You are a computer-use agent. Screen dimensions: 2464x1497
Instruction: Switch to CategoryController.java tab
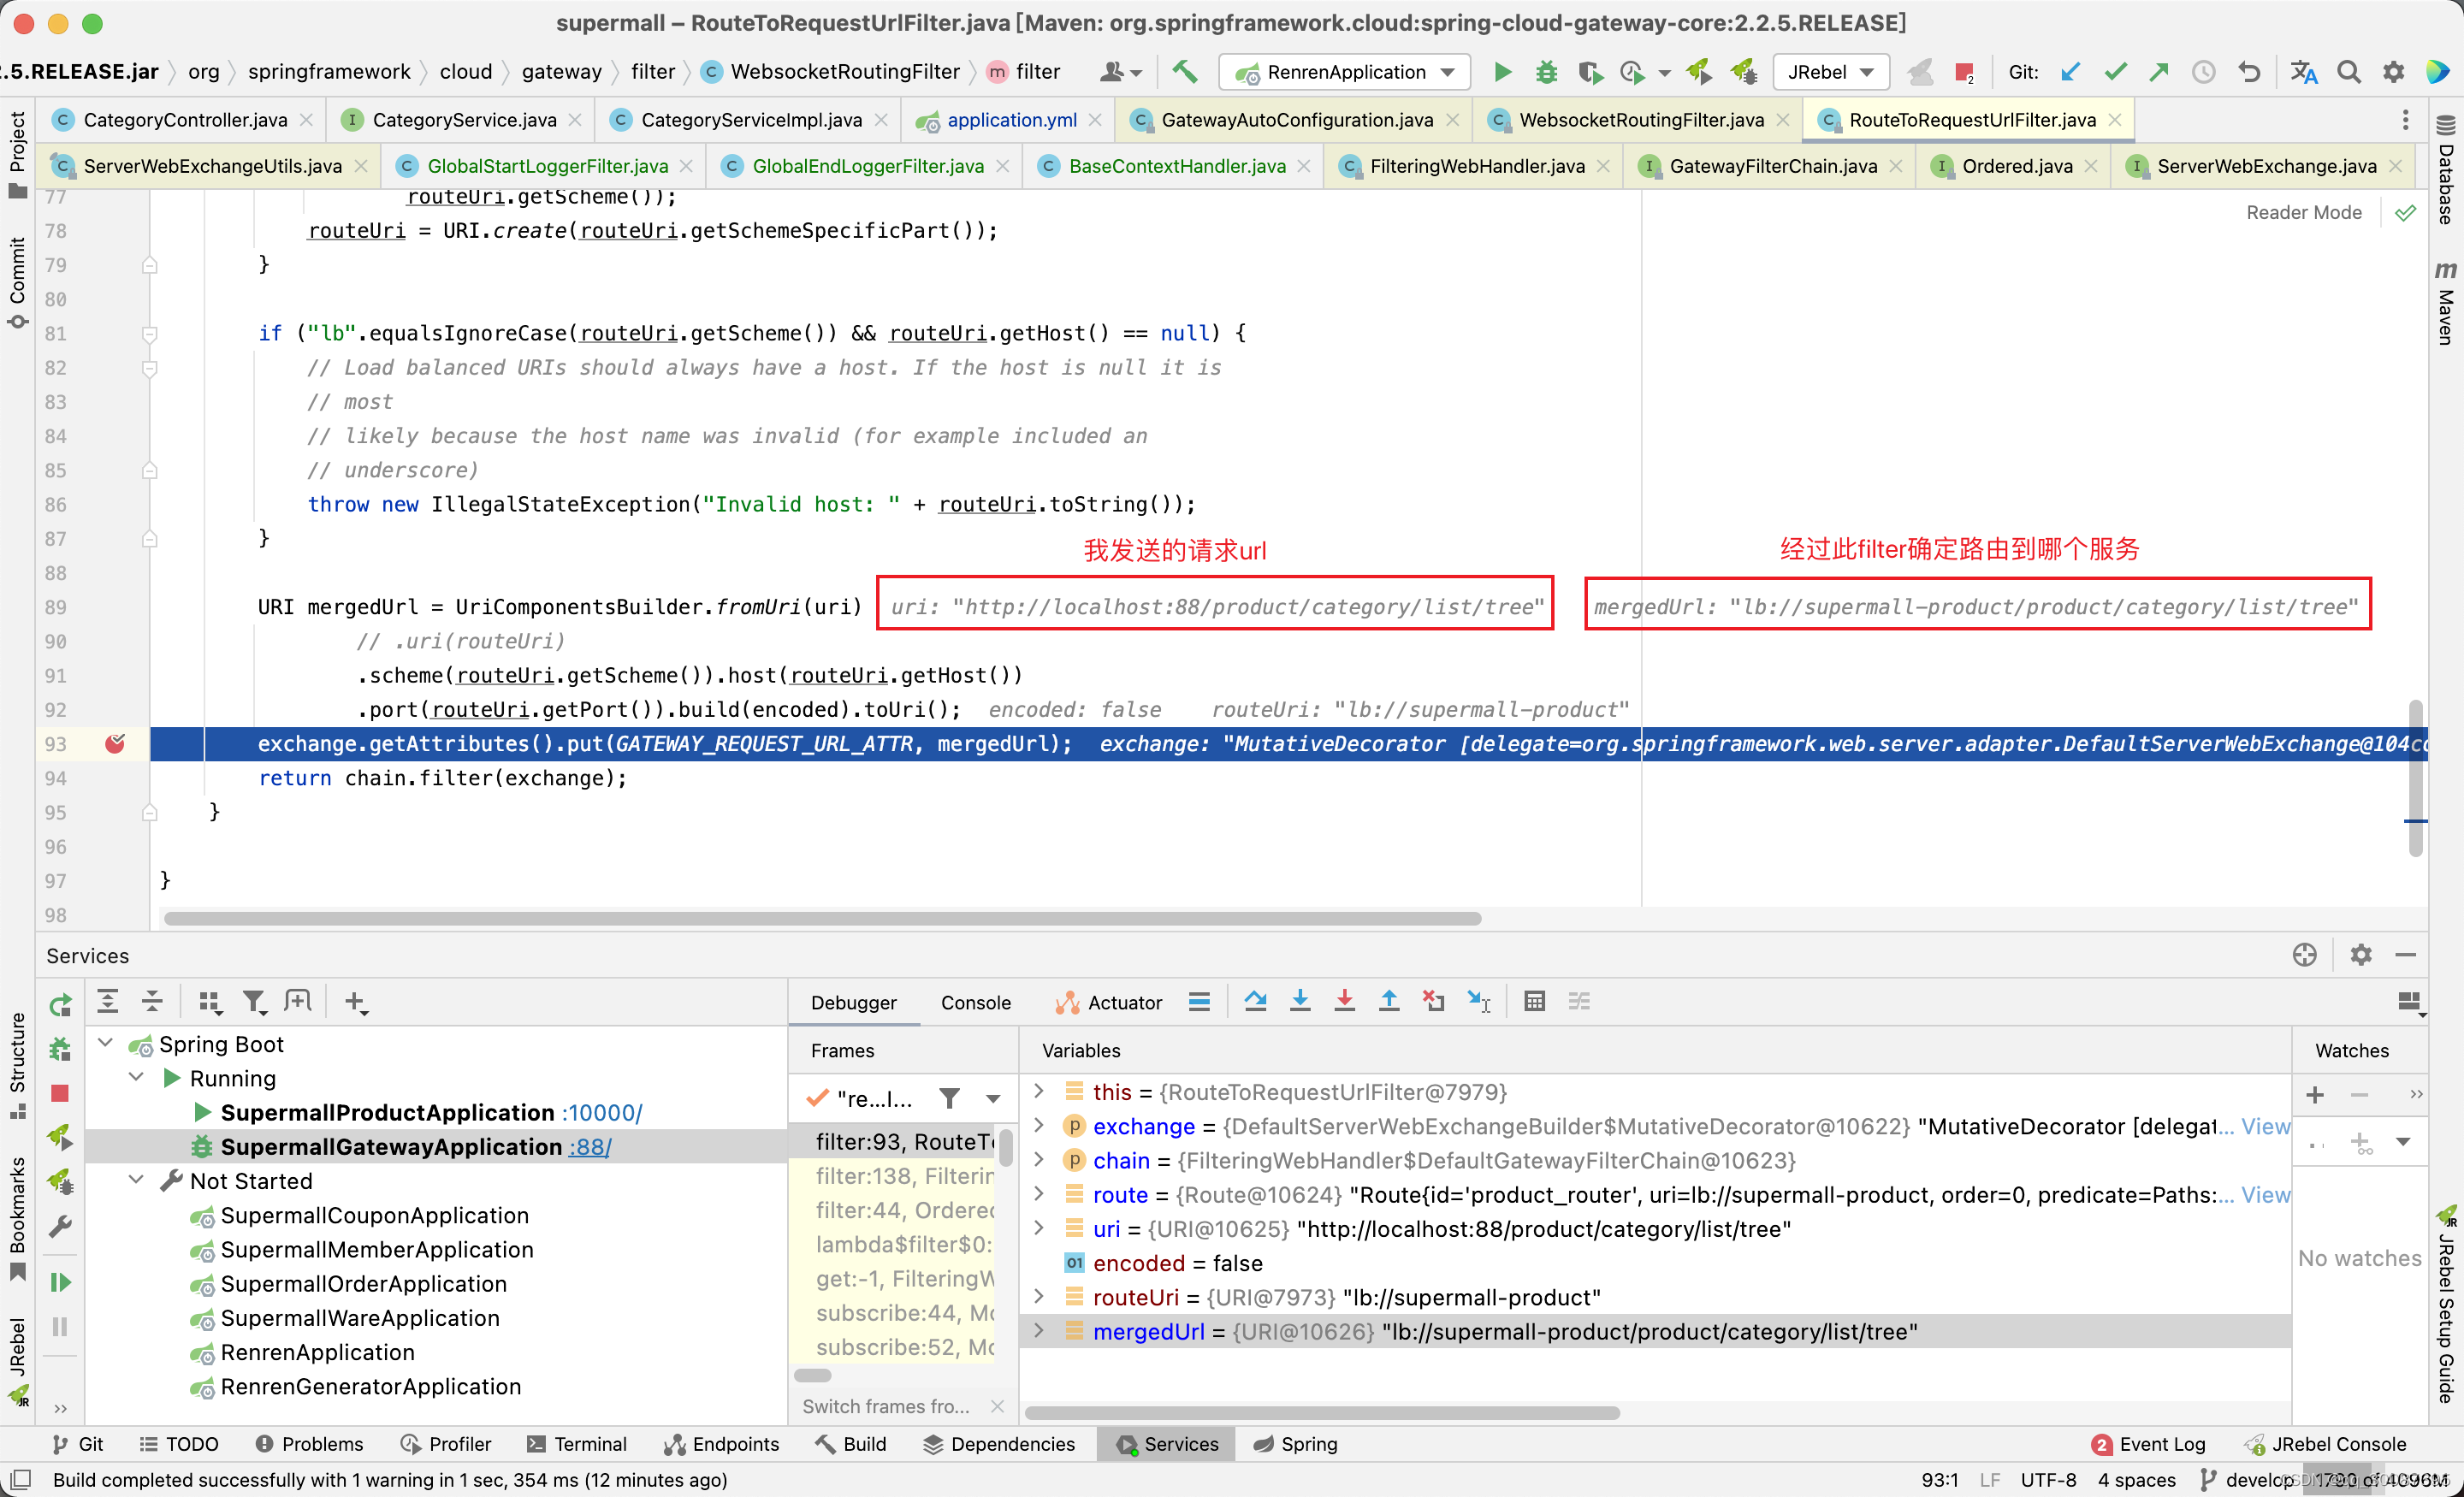pyautogui.click(x=184, y=120)
